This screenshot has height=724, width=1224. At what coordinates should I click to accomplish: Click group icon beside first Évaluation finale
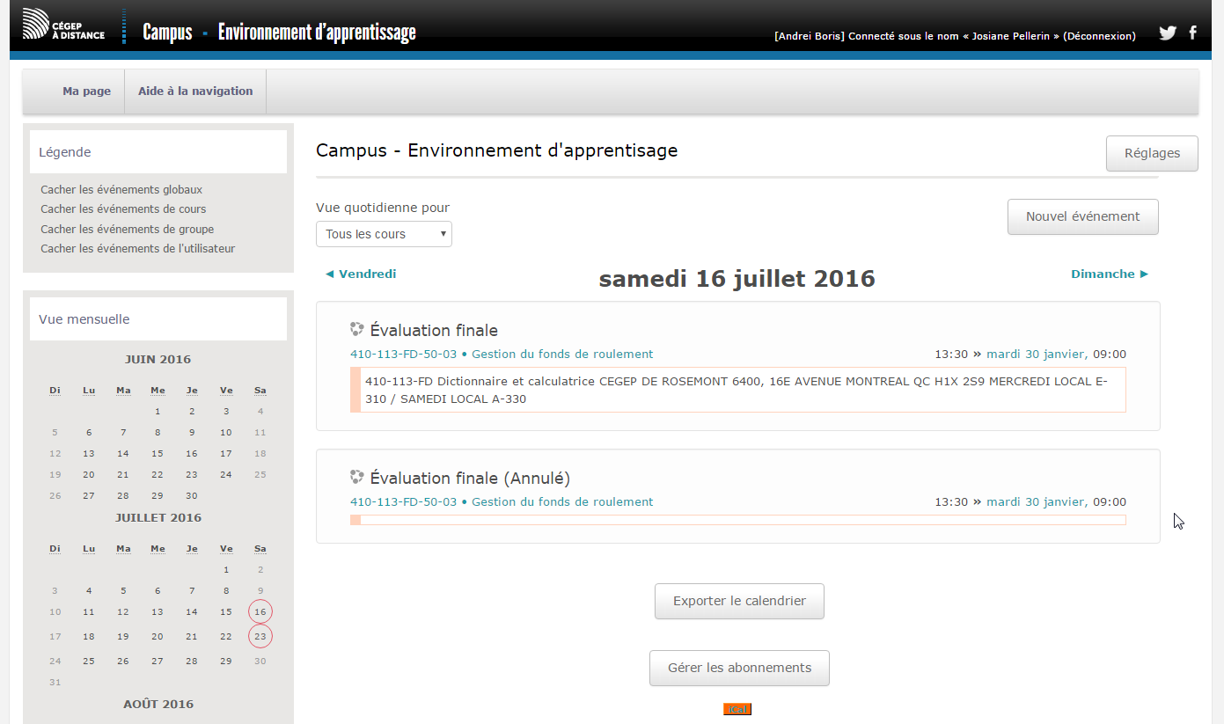coord(356,330)
